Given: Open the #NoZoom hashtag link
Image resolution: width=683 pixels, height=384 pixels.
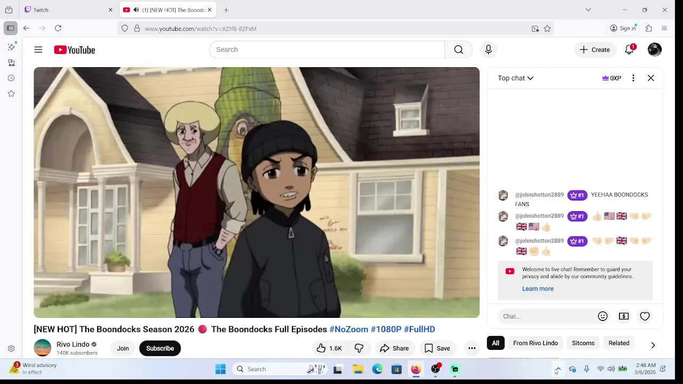Looking at the screenshot, I should coord(348,329).
